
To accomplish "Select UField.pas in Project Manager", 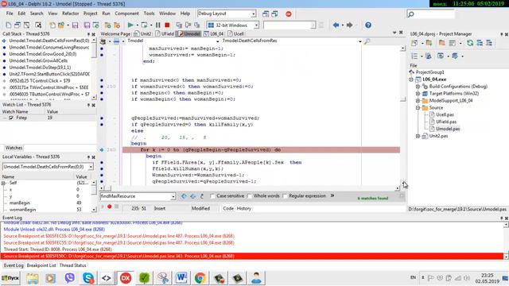I will coord(446,122).
